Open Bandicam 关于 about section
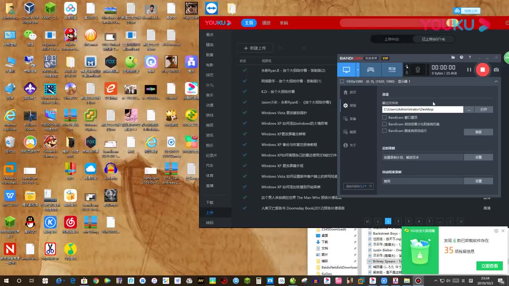This screenshot has height=286, width=509. point(350,145)
